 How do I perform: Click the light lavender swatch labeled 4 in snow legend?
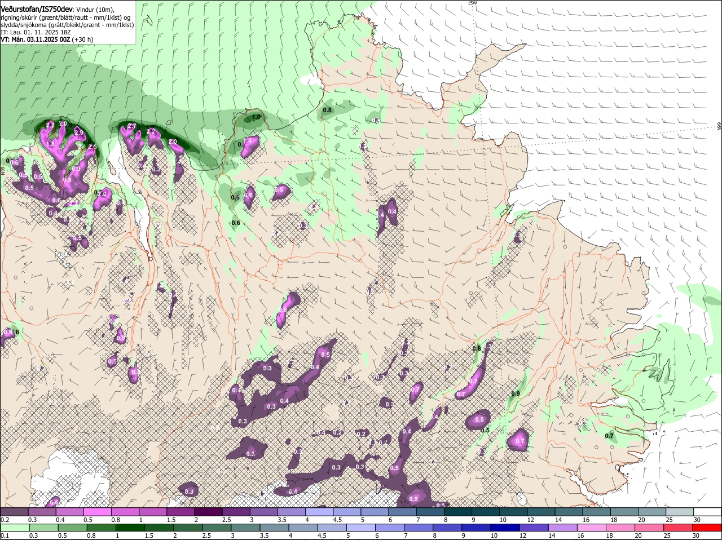coord(319,511)
